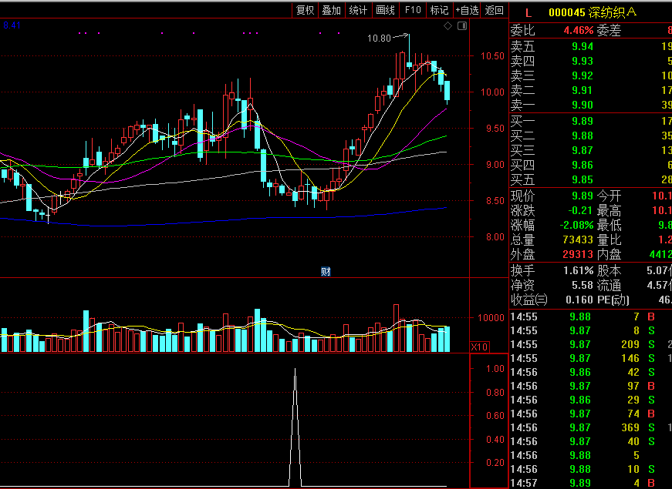The image size is (672, 489).
Task: Click the 1.00 indicator axis label
Action: [495, 369]
